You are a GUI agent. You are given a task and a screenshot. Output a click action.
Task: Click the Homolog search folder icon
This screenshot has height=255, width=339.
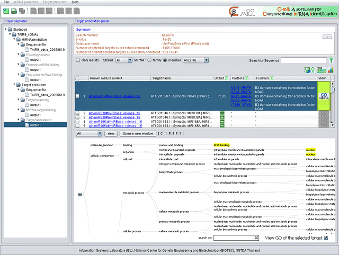[23, 54]
